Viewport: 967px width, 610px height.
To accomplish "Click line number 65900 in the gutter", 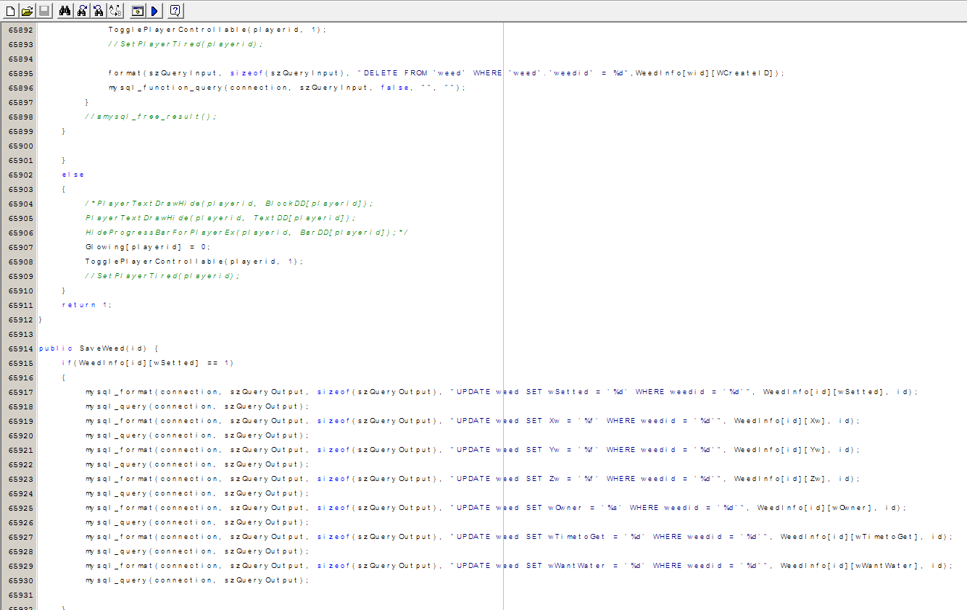I will click(x=20, y=146).
